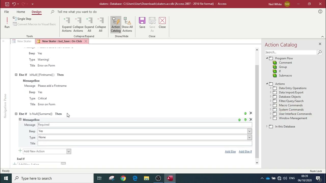Image resolution: width=326 pixels, height=183 pixels.
Task: Delete the Else If Surname block
Action: [251, 113]
